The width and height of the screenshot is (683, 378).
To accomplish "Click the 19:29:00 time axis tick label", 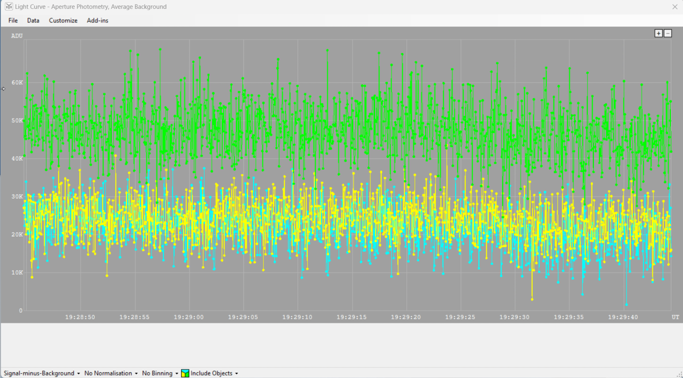I will (189, 317).
